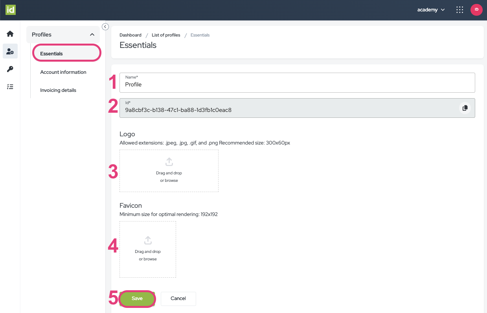Open the Home sidebar icon
Image resolution: width=487 pixels, height=313 pixels.
click(x=10, y=34)
